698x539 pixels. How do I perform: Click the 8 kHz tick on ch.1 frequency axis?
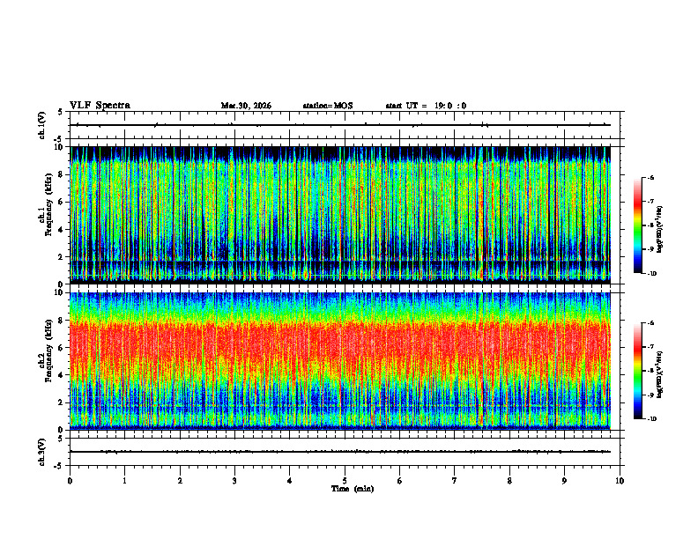pyautogui.click(x=62, y=174)
